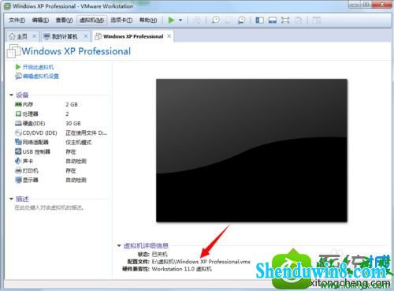This screenshot has width=394, height=291.
Task: Click the take snapshot clock icon
Action: (216, 21)
